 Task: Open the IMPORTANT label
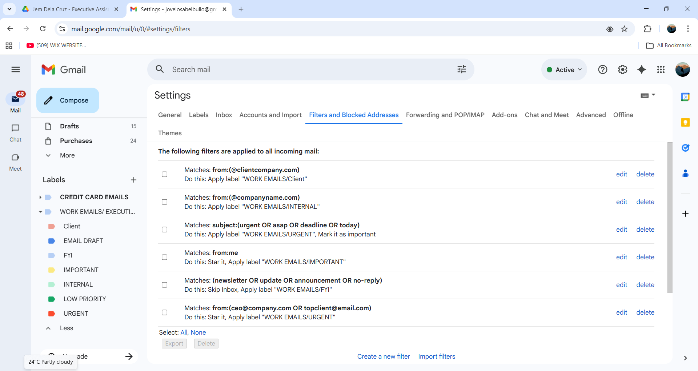point(81,270)
